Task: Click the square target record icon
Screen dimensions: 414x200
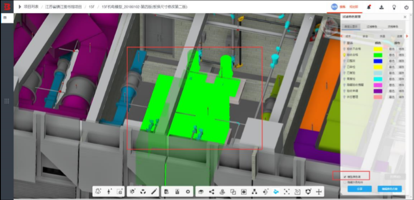Action: [x=244, y=192]
